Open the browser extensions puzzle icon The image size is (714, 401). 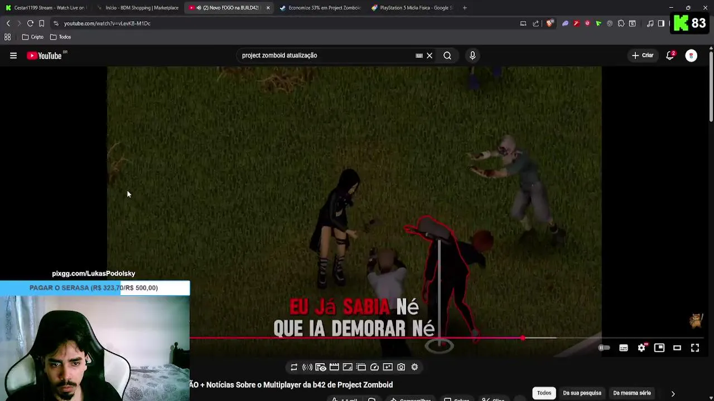(x=621, y=23)
